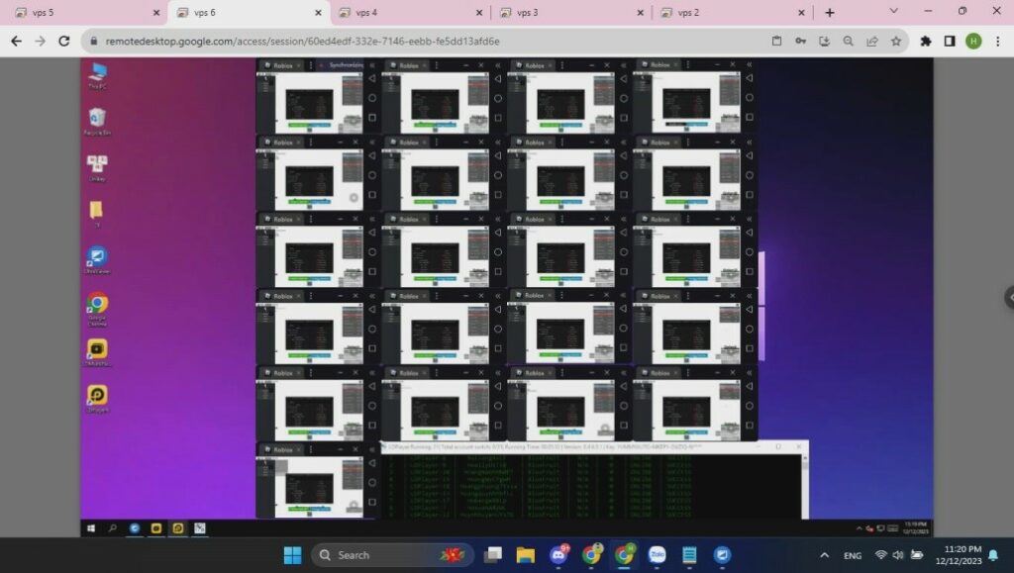Select the UltraViewer shortcut on the remote desktop

97,259
